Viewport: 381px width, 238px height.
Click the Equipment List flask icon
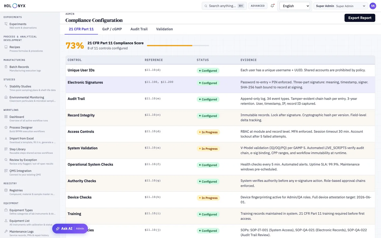tap(6, 221)
